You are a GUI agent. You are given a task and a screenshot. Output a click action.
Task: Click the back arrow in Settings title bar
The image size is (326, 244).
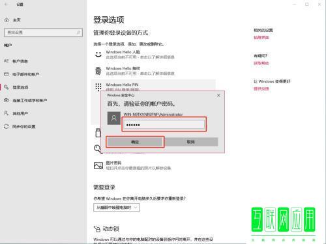(6, 5)
